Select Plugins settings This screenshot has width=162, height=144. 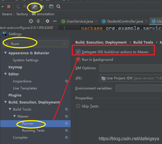click(x=15, y=95)
